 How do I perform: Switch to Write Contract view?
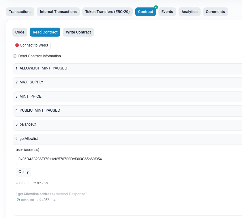(x=78, y=32)
